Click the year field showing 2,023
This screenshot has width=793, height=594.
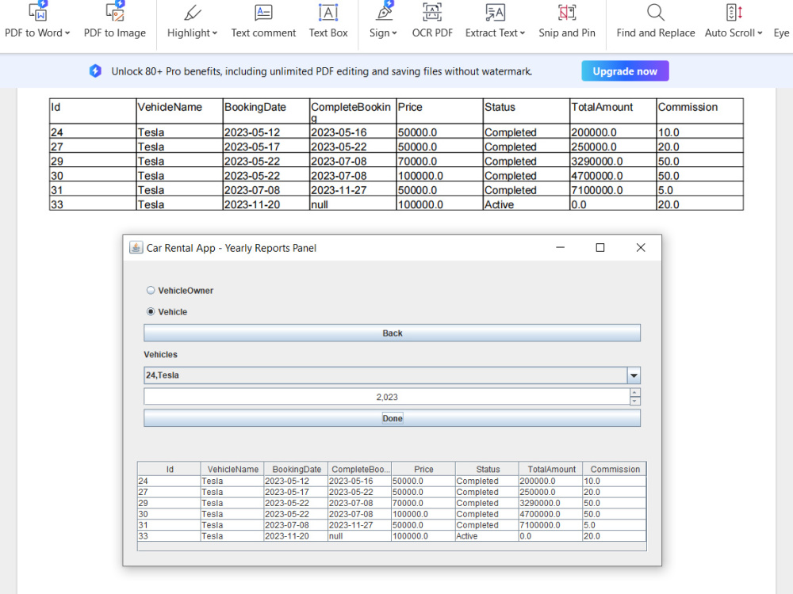coord(386,397)
